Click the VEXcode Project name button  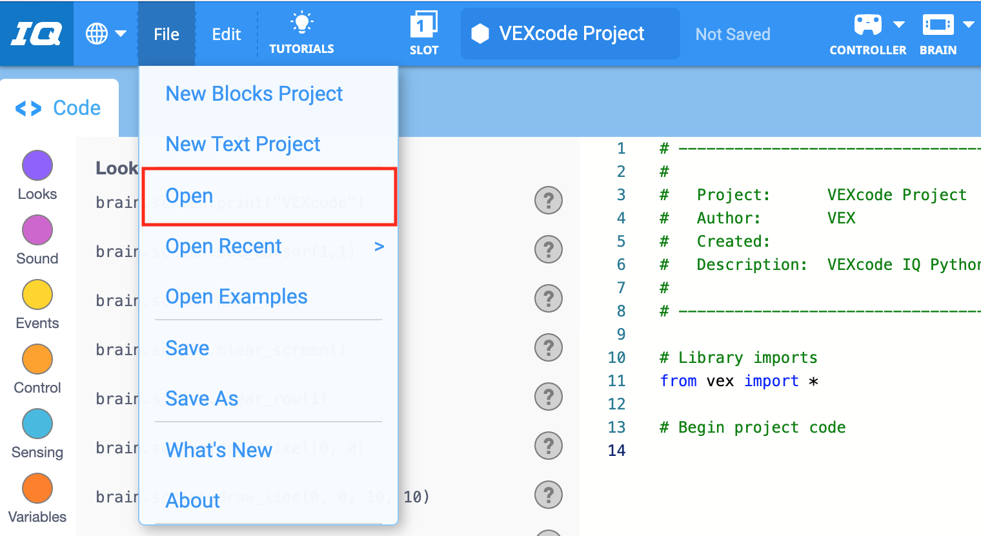(571, 34)
